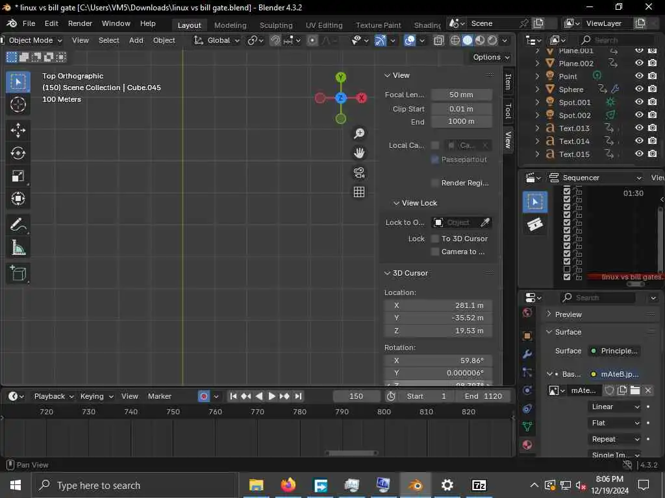The height and width of the screenshot is (498, 665).
Task: Jump to the timeline start frame
Action: coord(233,396)
